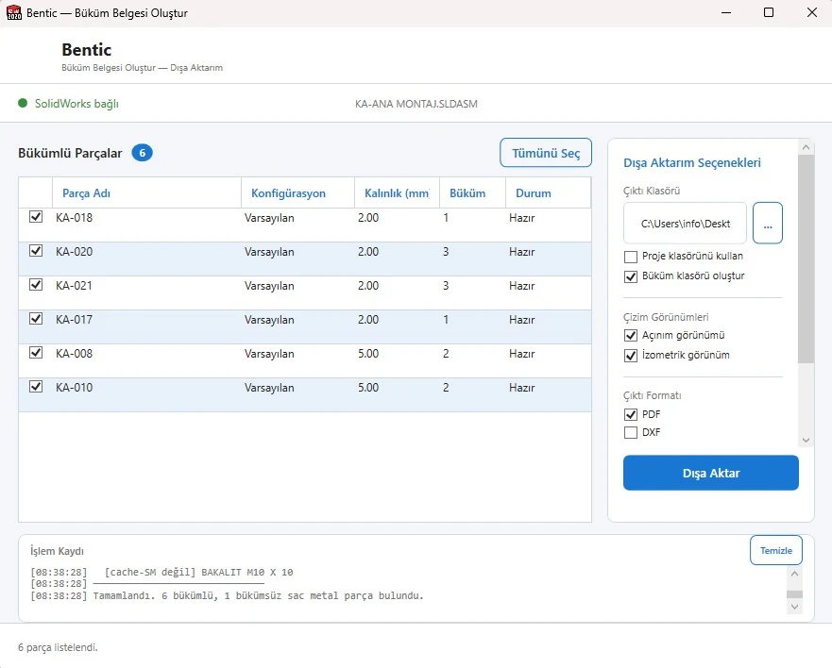Browse output folder with '...' button
This screenshot has height=668, width=832.
pos(767,224)
